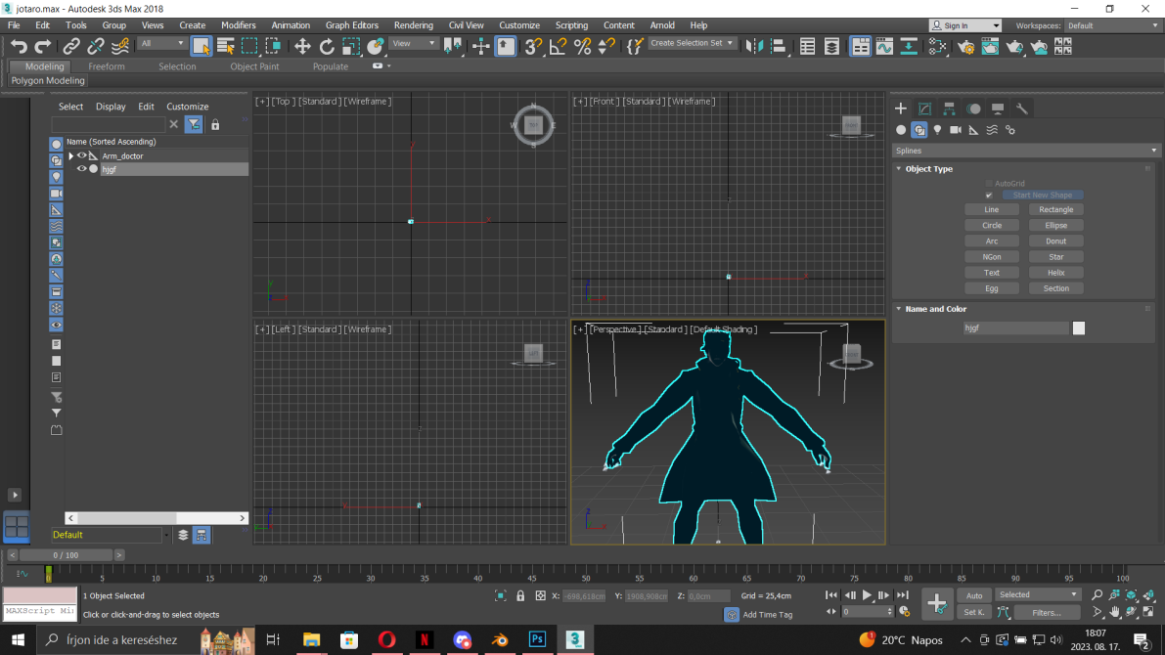
Task: Click the Undo arrow icon
Action: pyautogui.click(x=19, y=47)
